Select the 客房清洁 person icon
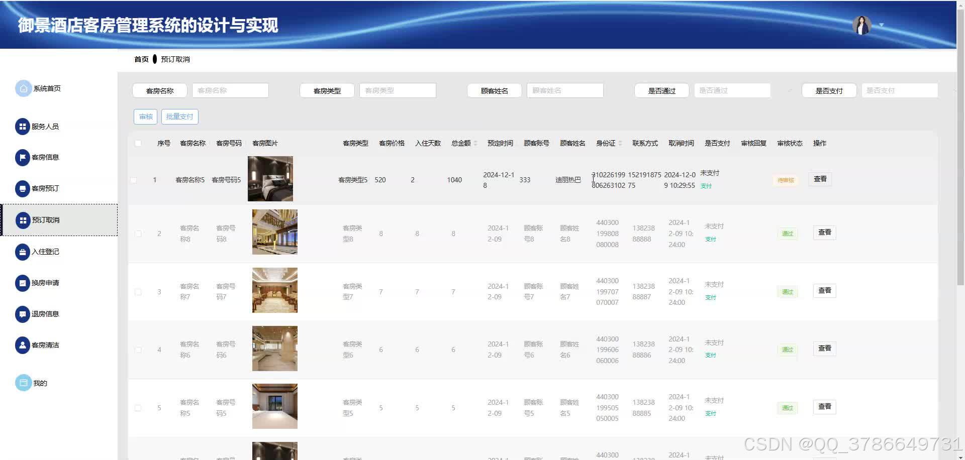965x460 pixels. (22, 345)
